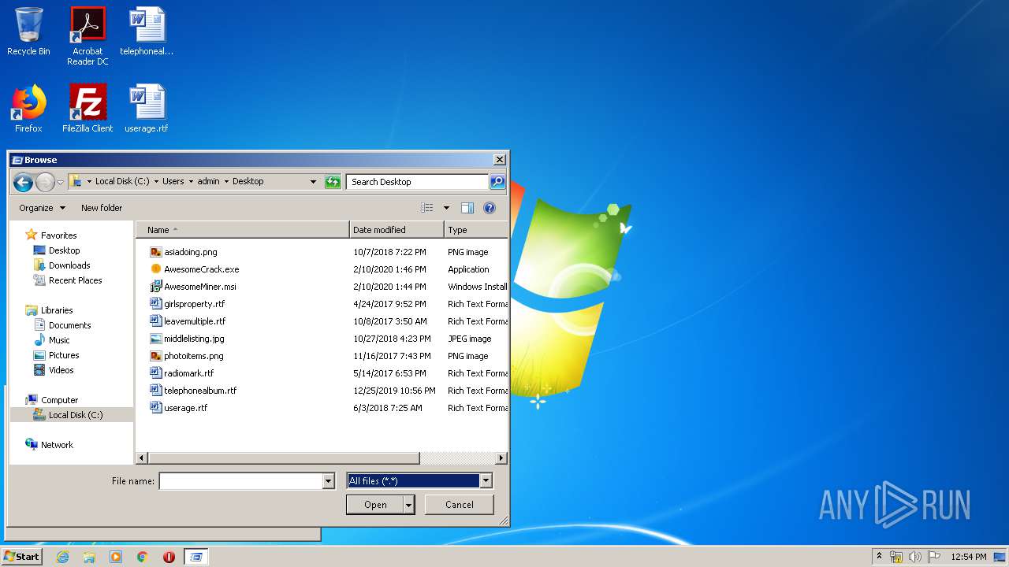1009x567 pixels.
Task: Expand the Users breadcrumb arrow
Action: (x=191, y=182)
